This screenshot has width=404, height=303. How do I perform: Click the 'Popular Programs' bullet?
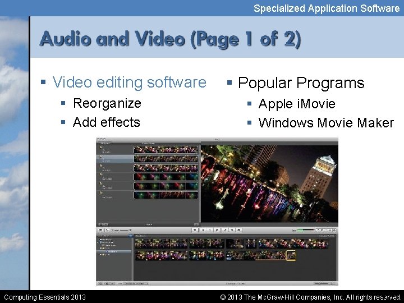pyautogui.click(x=301, y=83)
